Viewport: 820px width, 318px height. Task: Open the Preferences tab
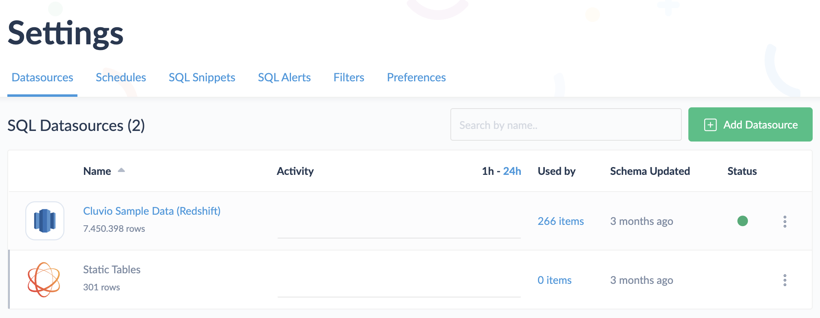coord(416,77)
